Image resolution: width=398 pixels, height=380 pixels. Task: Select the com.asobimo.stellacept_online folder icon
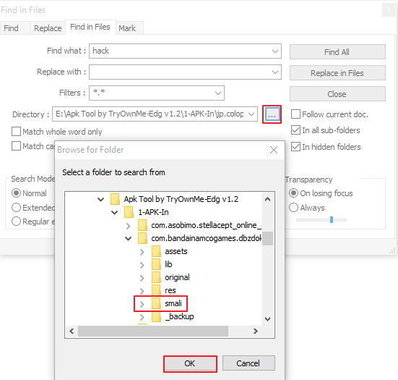142,225
